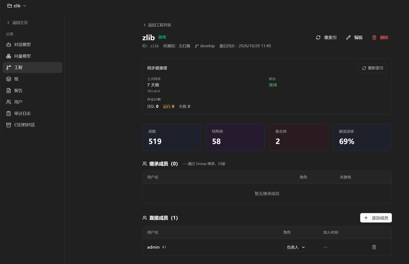The width and height of the screenshot is (409, 264).
Task: Click the people icon beside 继承成员
Action: [145, 164]
